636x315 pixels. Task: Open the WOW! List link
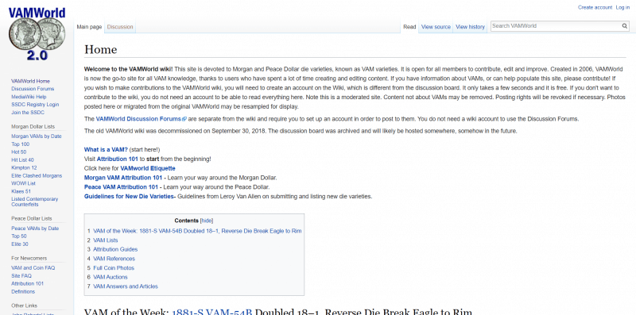24,183
